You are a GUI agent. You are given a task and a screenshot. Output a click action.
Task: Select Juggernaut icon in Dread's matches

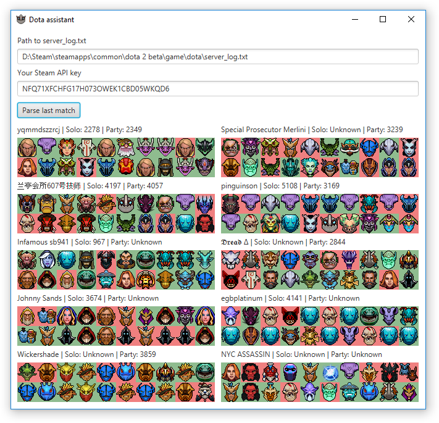[x=251, y=280]
